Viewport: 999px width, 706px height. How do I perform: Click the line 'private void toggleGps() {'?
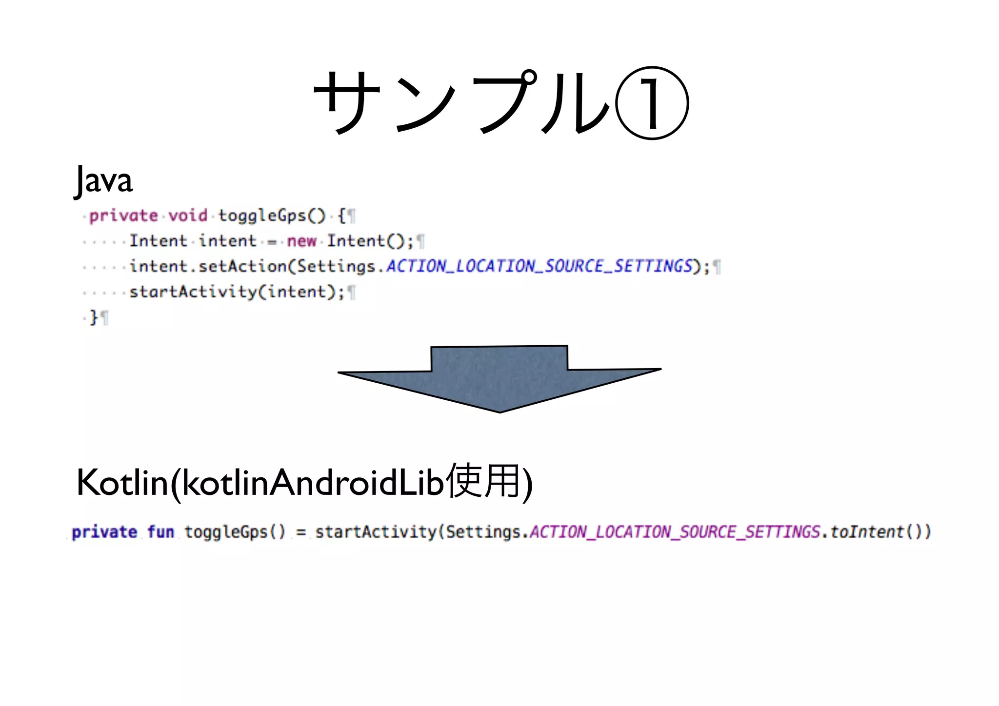coord(218,216)
